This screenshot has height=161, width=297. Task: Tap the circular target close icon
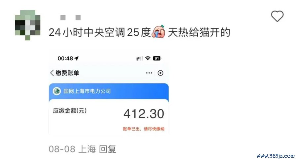click(160, 73)
